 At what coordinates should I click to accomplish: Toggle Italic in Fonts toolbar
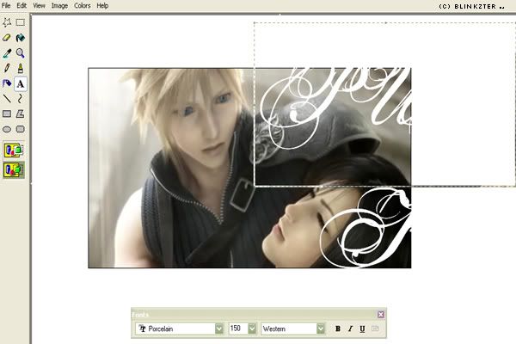point(350,329)
